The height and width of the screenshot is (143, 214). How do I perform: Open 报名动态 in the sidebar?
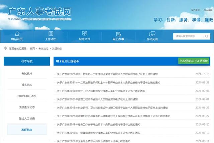click(x=27, y=85)
